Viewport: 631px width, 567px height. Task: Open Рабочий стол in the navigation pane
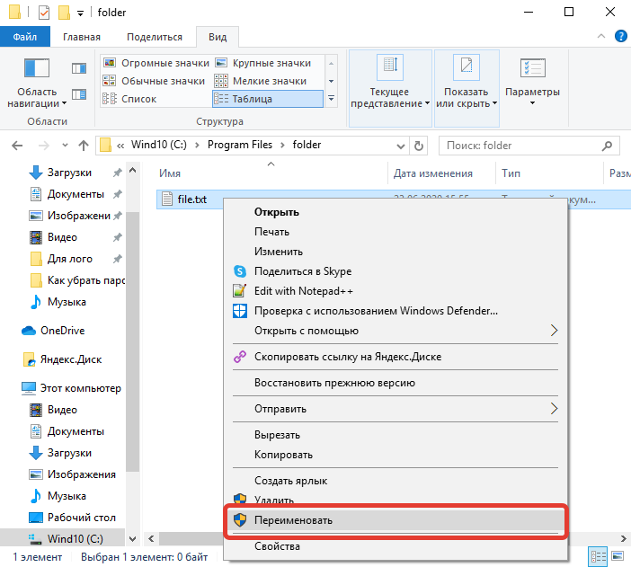tap(81, 518)
